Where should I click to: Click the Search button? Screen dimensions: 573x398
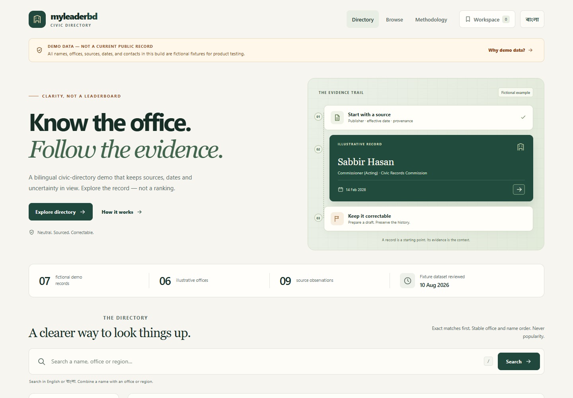(x=518, y=361)
